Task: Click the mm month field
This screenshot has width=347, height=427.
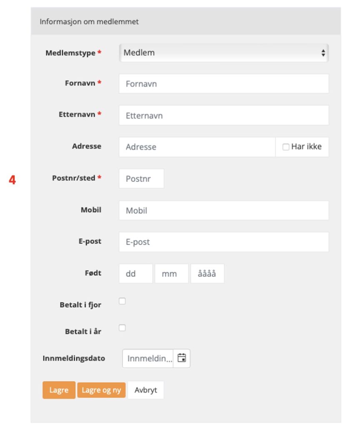Action: tap(172, 274)
